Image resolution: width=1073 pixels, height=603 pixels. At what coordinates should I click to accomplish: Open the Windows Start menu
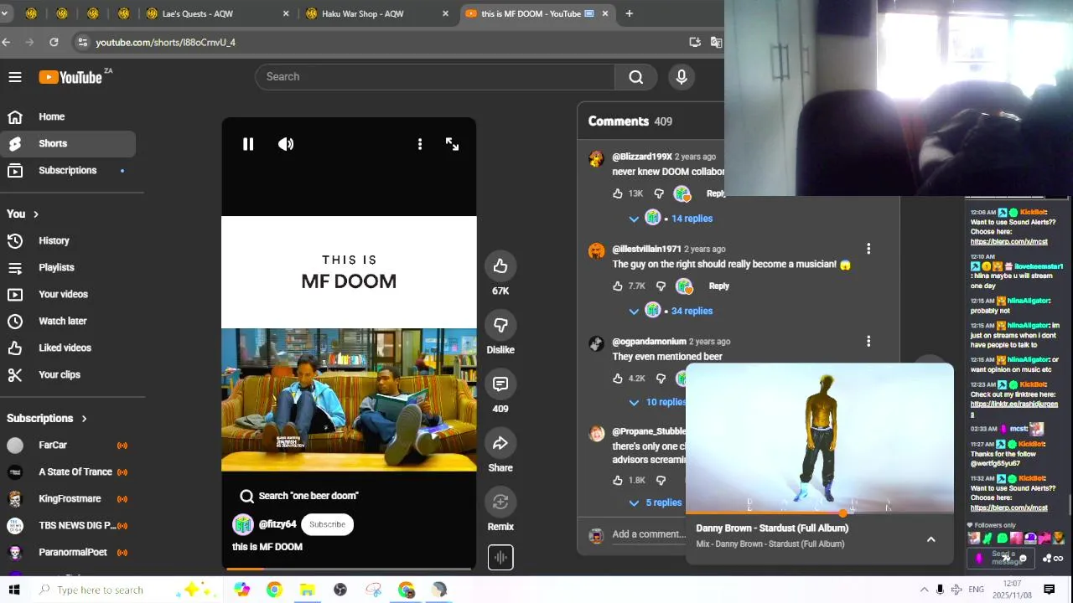(14, 590)
